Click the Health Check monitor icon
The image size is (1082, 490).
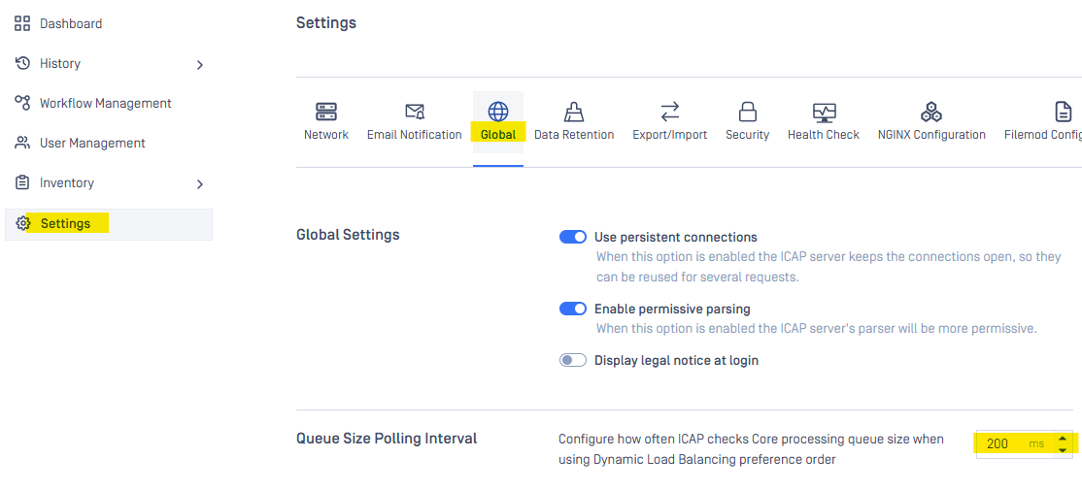click(824, 112)
